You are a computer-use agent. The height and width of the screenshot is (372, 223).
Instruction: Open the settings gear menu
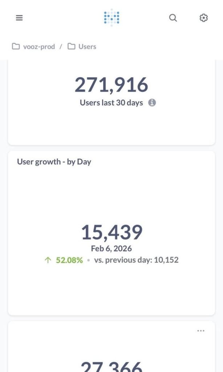pyautogui.click(x=203, y=17)
